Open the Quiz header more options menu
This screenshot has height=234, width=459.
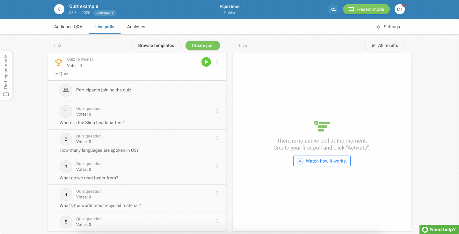pos(217,62)
